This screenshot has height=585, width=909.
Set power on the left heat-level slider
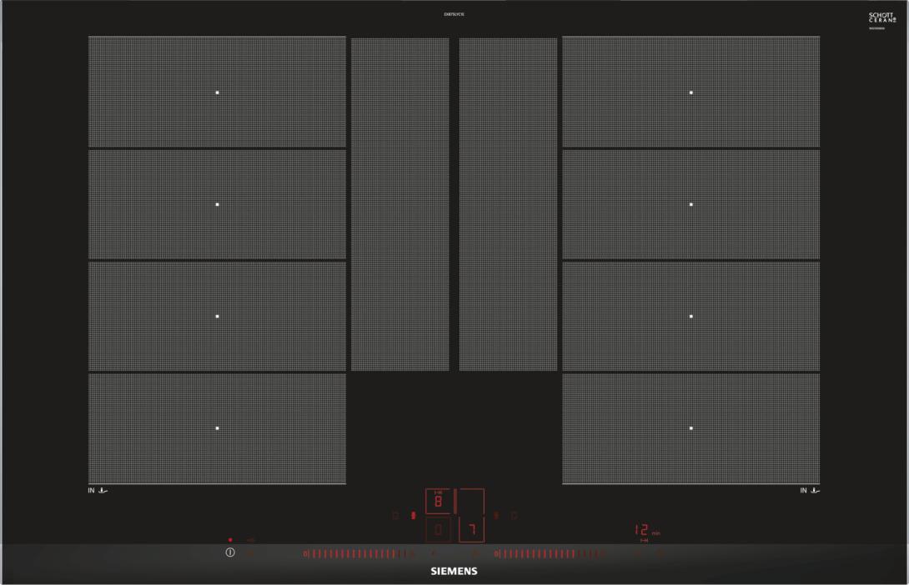tap(359, 553)
